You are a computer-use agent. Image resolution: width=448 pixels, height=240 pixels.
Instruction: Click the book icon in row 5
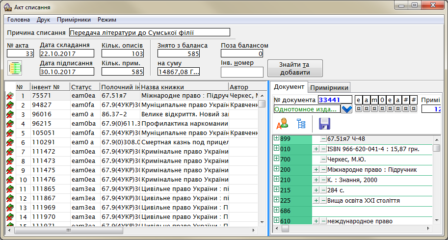pos(9,133)
